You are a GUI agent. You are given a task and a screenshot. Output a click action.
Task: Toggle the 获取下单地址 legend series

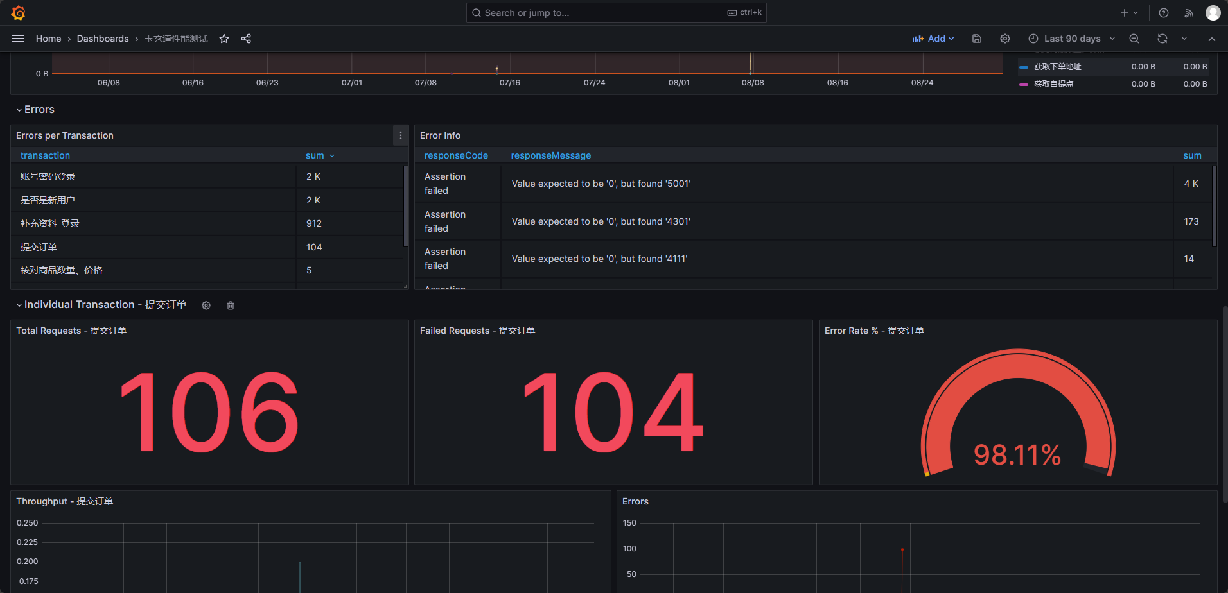1057,67
